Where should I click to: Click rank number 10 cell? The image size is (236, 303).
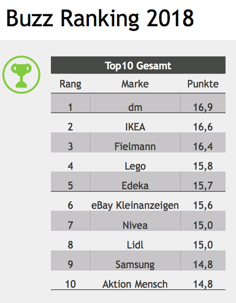point(70,284)
